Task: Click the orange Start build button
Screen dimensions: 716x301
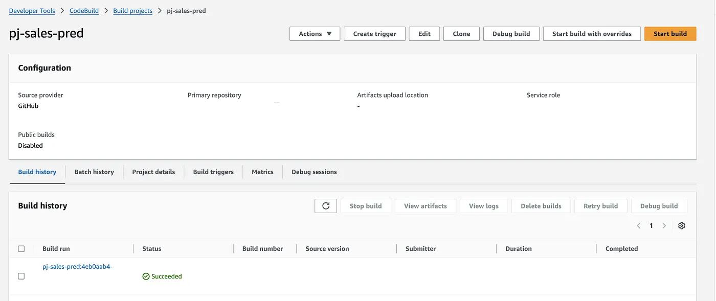Action: 670,34
